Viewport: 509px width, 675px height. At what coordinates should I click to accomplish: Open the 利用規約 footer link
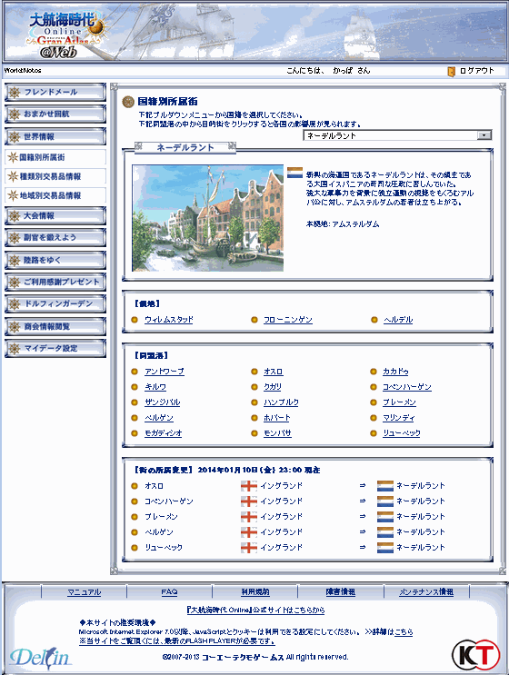[x=255, y=592]
